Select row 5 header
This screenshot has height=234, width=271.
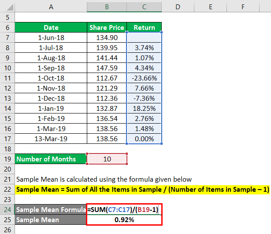[7, 17]
